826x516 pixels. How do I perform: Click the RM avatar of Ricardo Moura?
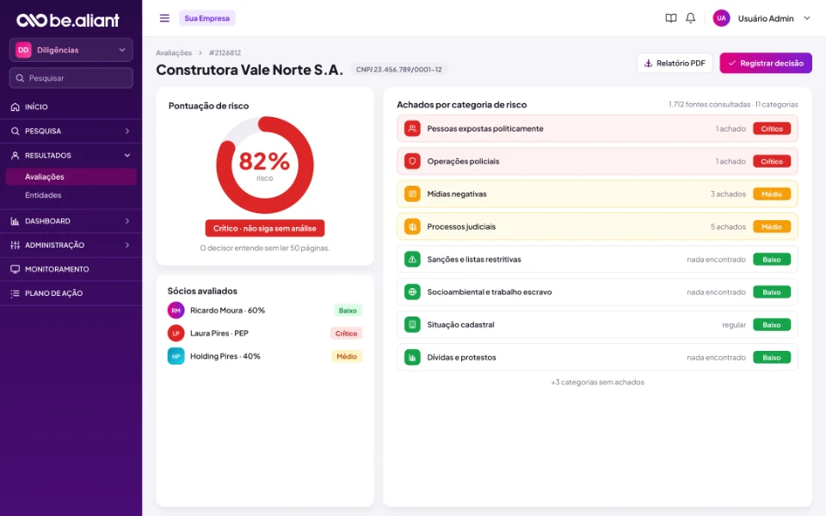coord(176,310)
